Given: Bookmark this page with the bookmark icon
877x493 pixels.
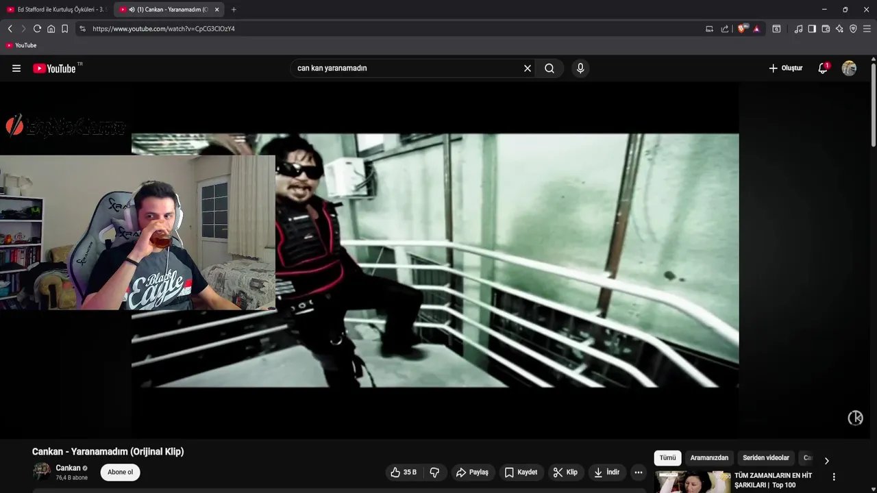Looking at the screenshot, I should click(x=64, y=29).
